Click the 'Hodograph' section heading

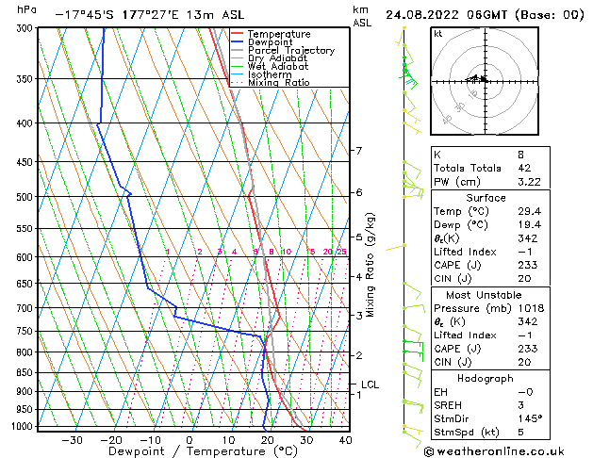[486, 378]
